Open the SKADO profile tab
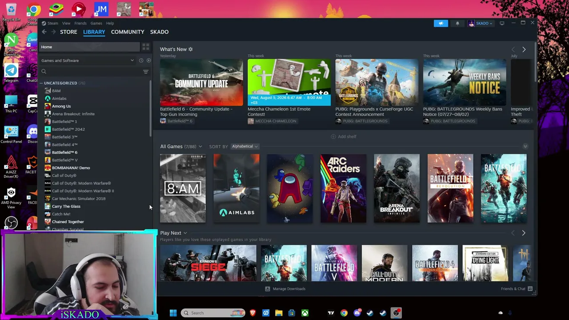Image resolution: width=569 pixels, height=320 pixels. [159, 32]
